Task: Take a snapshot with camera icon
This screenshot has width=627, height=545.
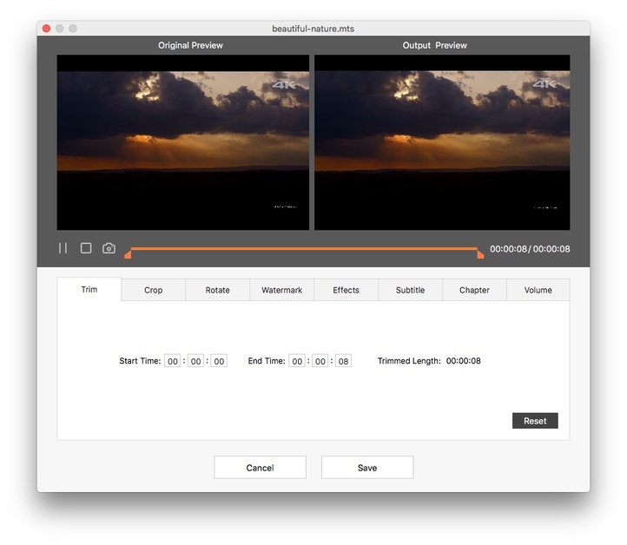Action: pyautogui.click(x=109, y=248)
